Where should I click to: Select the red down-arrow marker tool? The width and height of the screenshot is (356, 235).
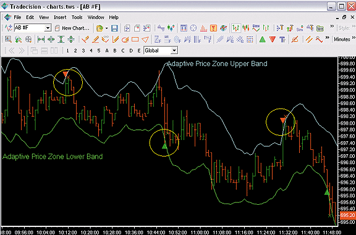point(273,39)
